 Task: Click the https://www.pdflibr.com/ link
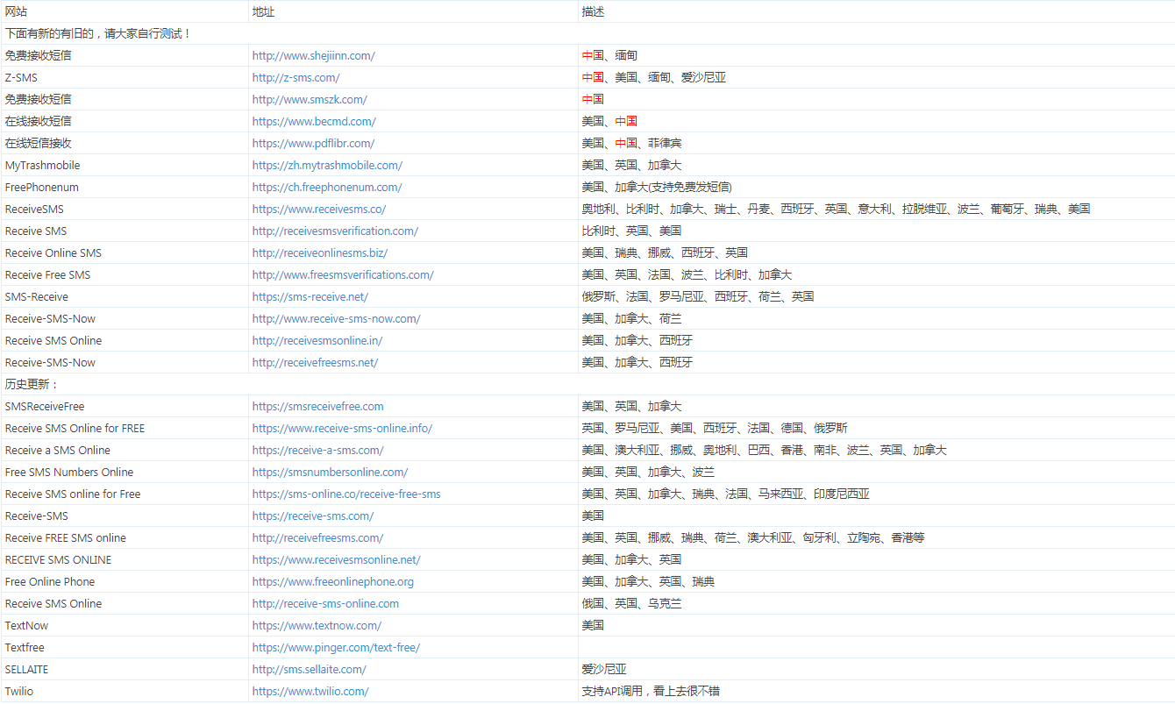tap(313, 143)
